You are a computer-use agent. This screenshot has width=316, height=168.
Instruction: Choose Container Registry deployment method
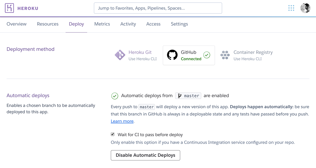point(246,55)
